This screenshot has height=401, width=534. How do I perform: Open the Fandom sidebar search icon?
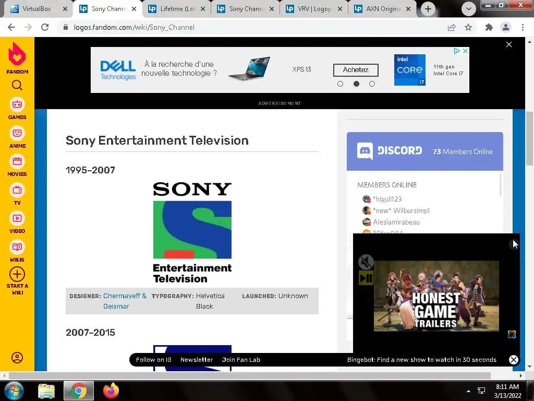[17, 85]
